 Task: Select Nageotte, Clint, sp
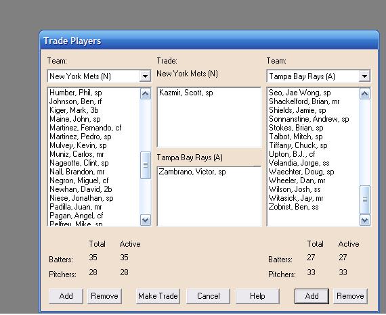(x=79, y=163)
